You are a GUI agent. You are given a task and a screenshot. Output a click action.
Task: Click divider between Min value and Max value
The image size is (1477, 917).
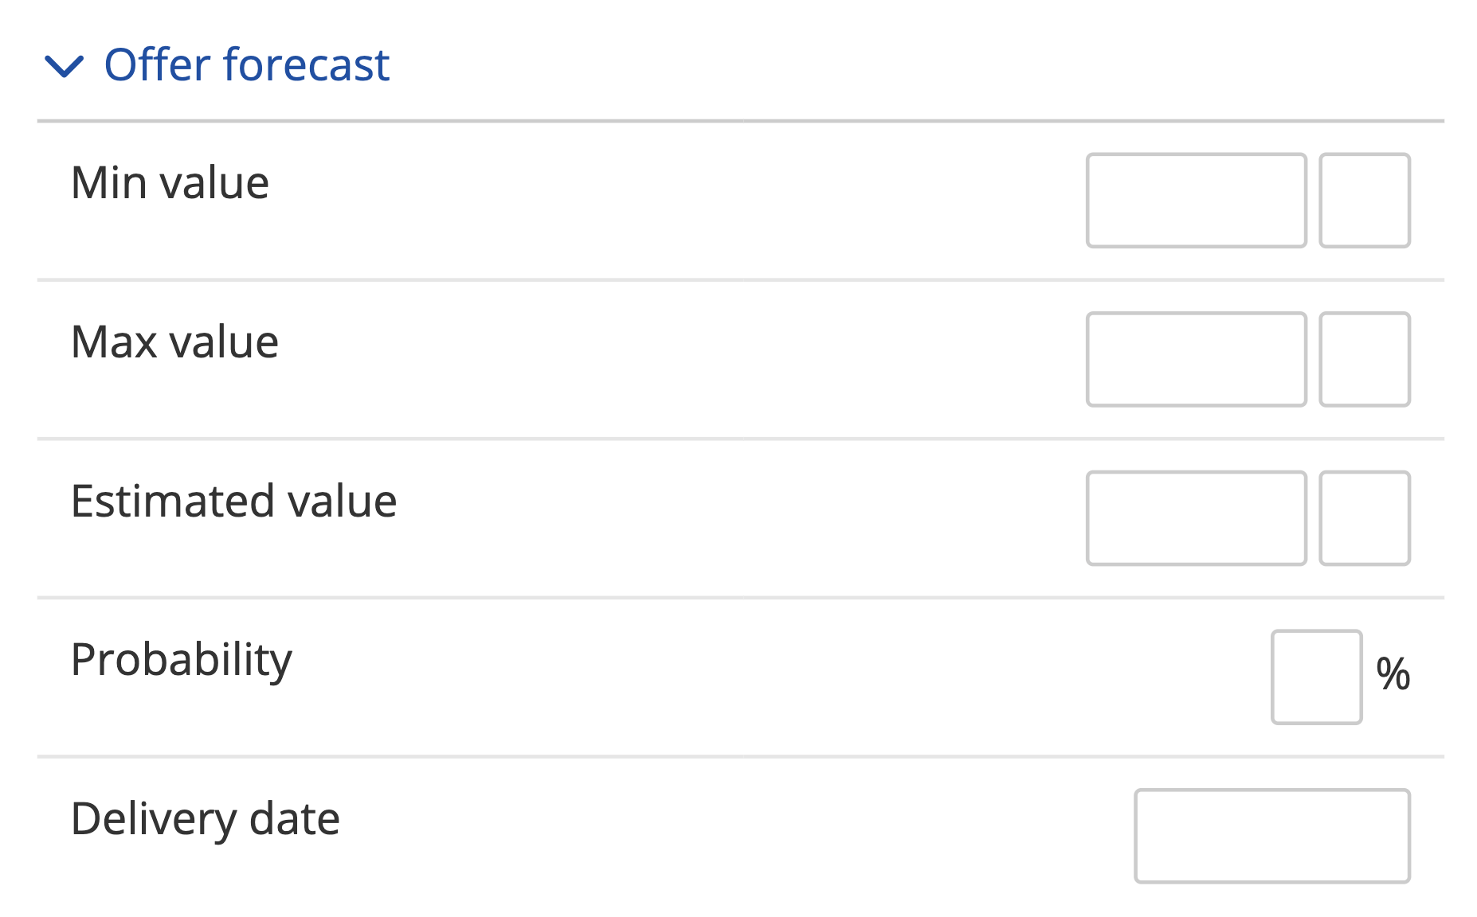point(740,280)
